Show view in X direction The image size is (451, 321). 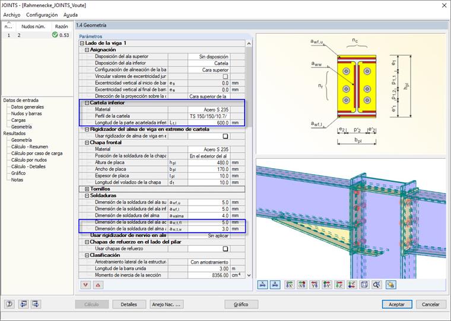290,285
